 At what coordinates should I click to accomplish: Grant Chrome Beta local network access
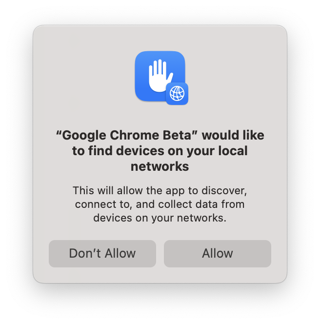click(218, 254)
